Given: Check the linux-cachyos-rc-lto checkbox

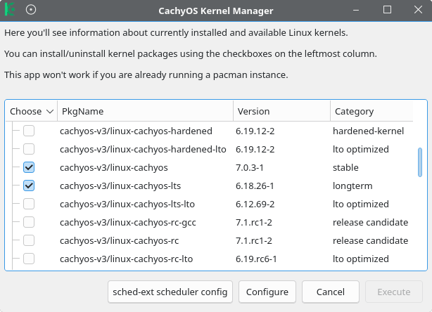Looking at the screenshot, I should point(29,259).
